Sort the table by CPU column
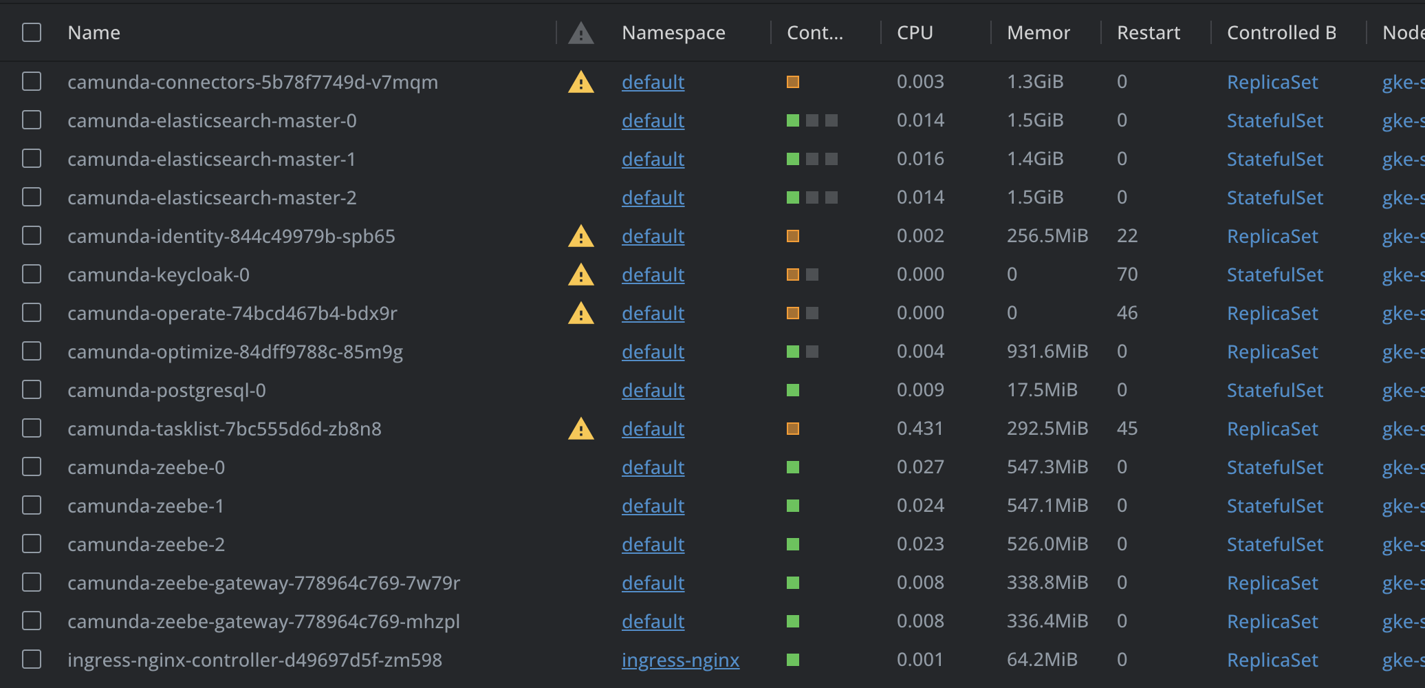 (x=915, y=33)
